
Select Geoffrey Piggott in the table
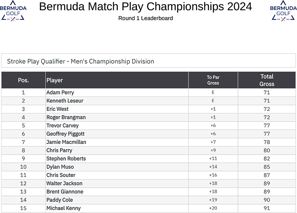pyautogui.click(x=65, y=134)
